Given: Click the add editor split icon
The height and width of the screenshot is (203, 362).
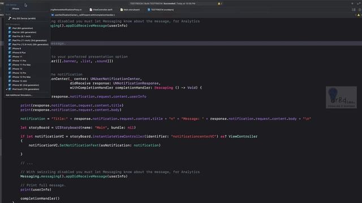Looking at the screenshot, I should [360, 10].
